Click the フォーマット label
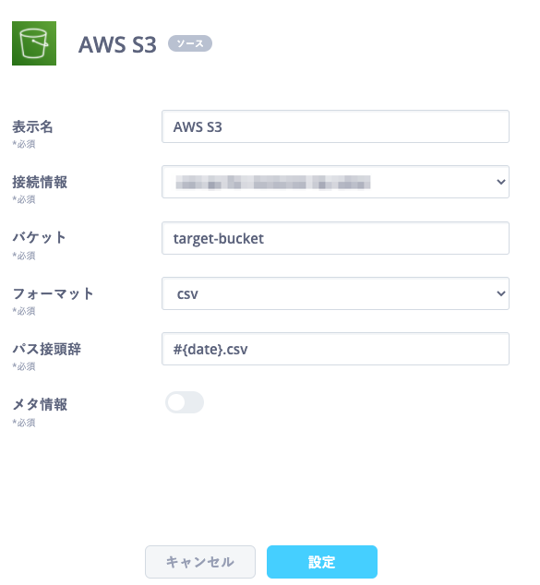 [53, 293]
